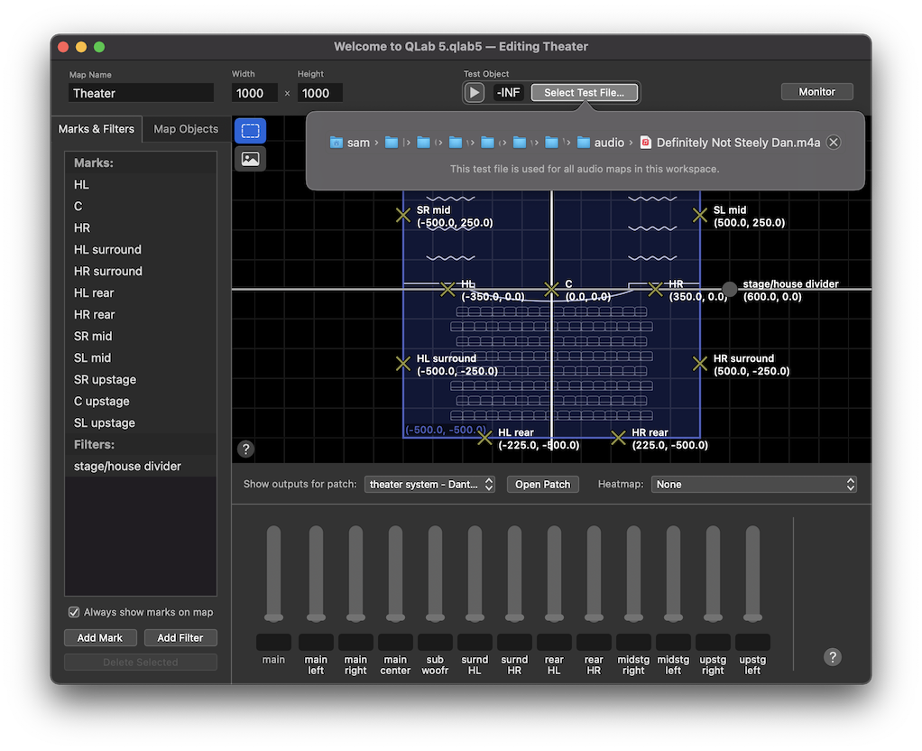Open the output patch dropdown
The height and width of the screenshot is (751, 922).
point(430,485)
